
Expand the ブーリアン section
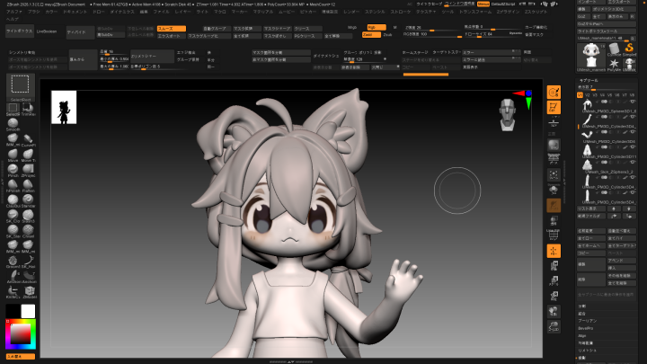pos(587,321)
